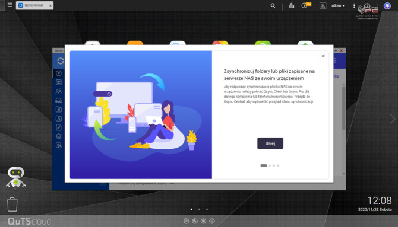Screen dimensions: 398x227
Task: Go to second wizard page dot
Action: click(x=270, y=165)
